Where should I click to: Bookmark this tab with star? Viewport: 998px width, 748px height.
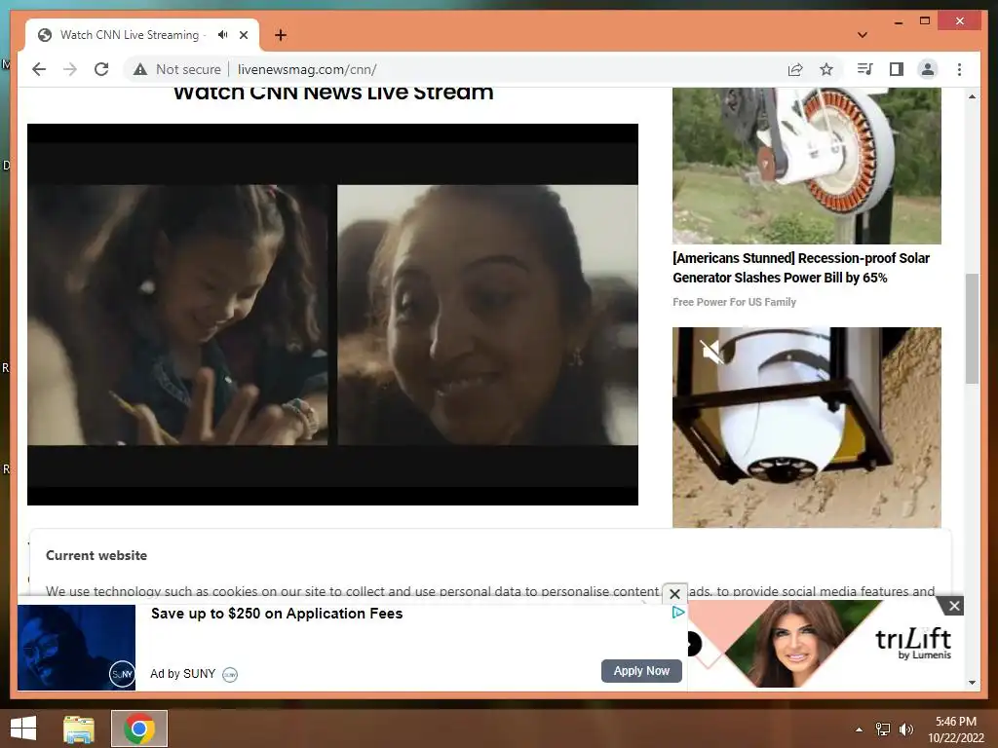tap(826, 69)
